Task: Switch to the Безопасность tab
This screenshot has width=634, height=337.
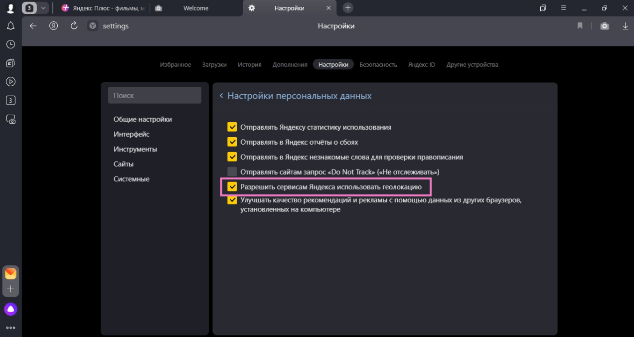Action: click(378, 64)
